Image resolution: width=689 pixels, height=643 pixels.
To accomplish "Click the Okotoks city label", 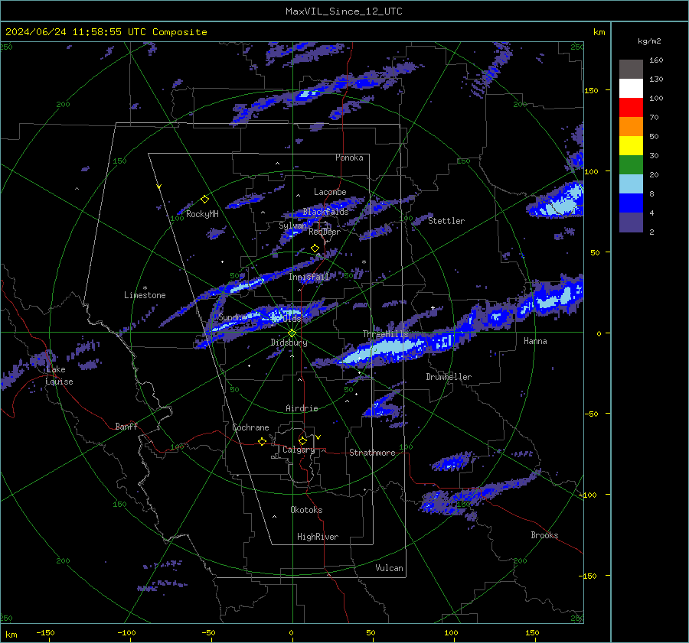I will pos(306,510).
